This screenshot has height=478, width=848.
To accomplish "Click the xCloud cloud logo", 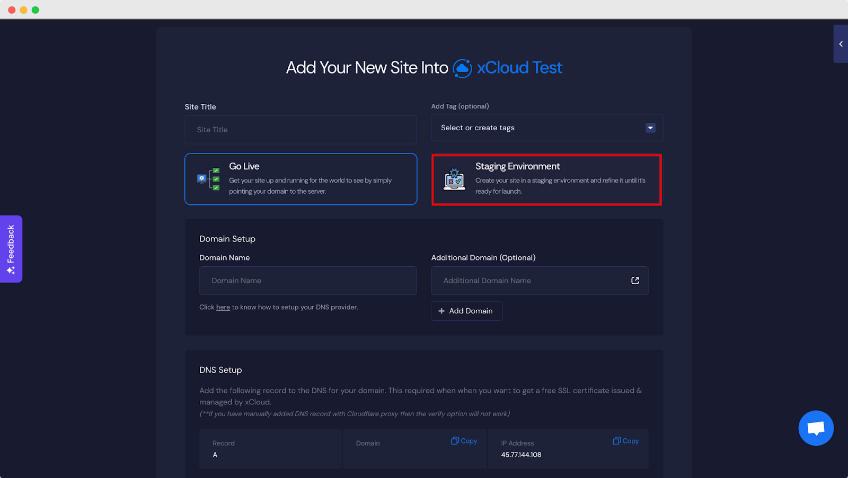I will click(462, 68).
